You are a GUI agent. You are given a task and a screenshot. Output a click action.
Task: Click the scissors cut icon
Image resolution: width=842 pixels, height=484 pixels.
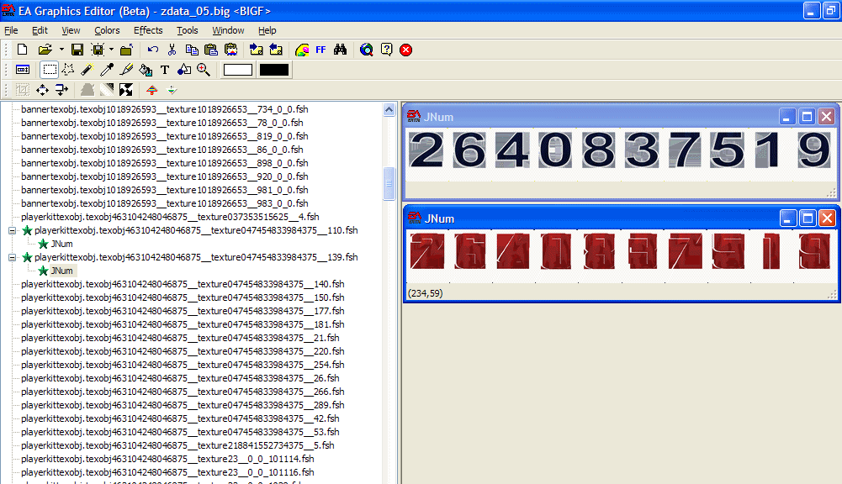[172, 50]
